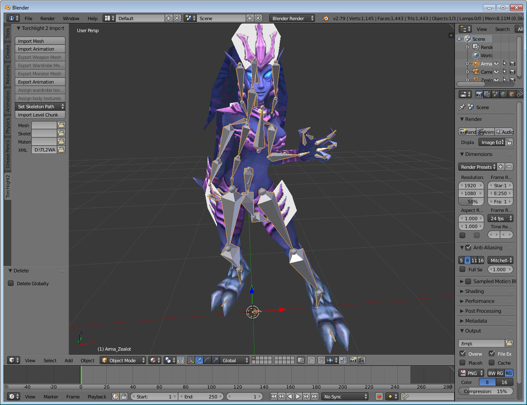Click the OpenGL render active viewport icon
Image resolution: width=527 pixels, height=405 pixels.
click(353, 360)
